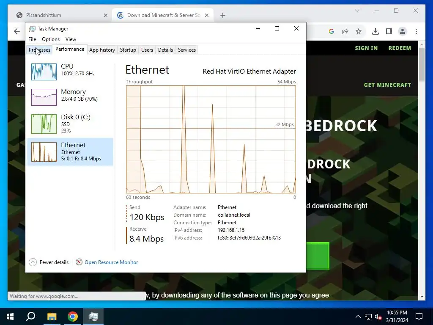
Task: Click SIGN IN on Minecraft page
Action: (366, 48)
